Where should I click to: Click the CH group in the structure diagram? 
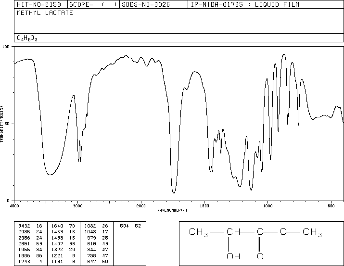pos(233,232)
